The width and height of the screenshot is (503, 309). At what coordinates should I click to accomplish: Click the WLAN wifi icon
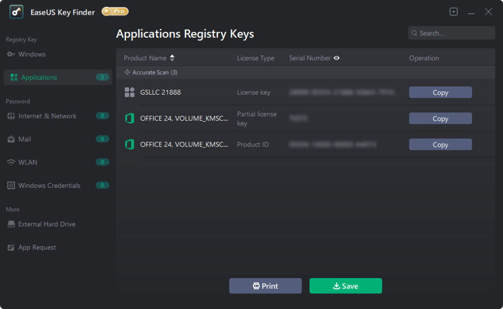(11, 162)
